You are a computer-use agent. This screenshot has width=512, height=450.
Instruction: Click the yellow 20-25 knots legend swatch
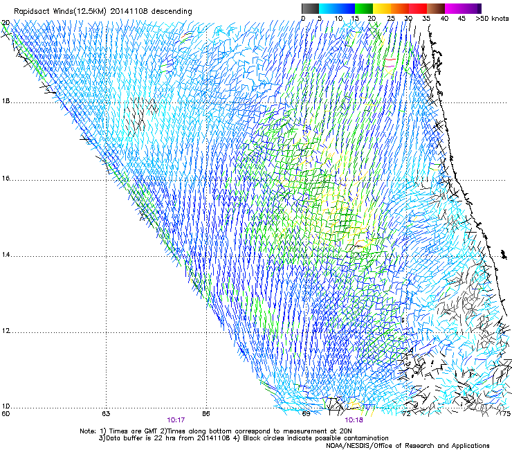pos(382,8)
